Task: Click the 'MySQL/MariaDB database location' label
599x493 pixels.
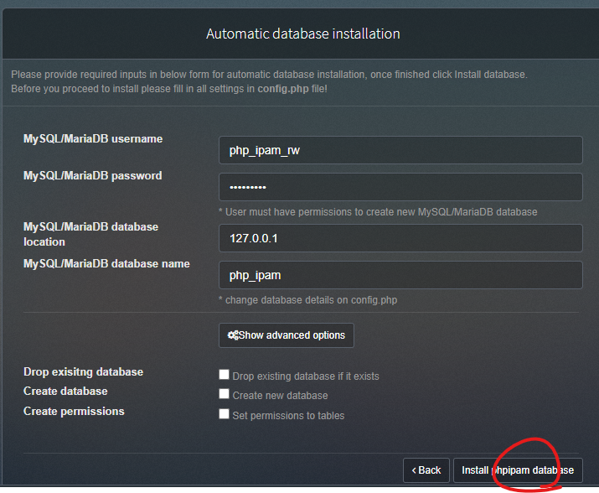Action: [x=91, y=235]
